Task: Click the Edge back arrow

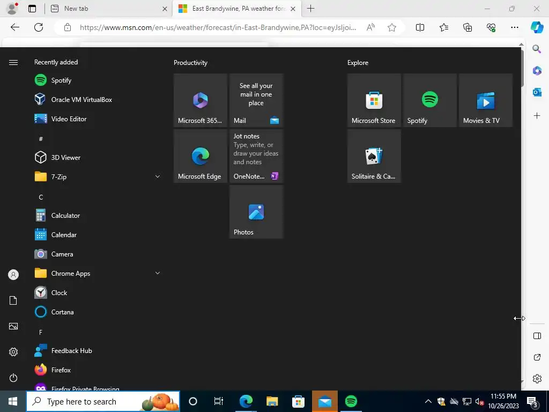Action: [x=14, y=27]
